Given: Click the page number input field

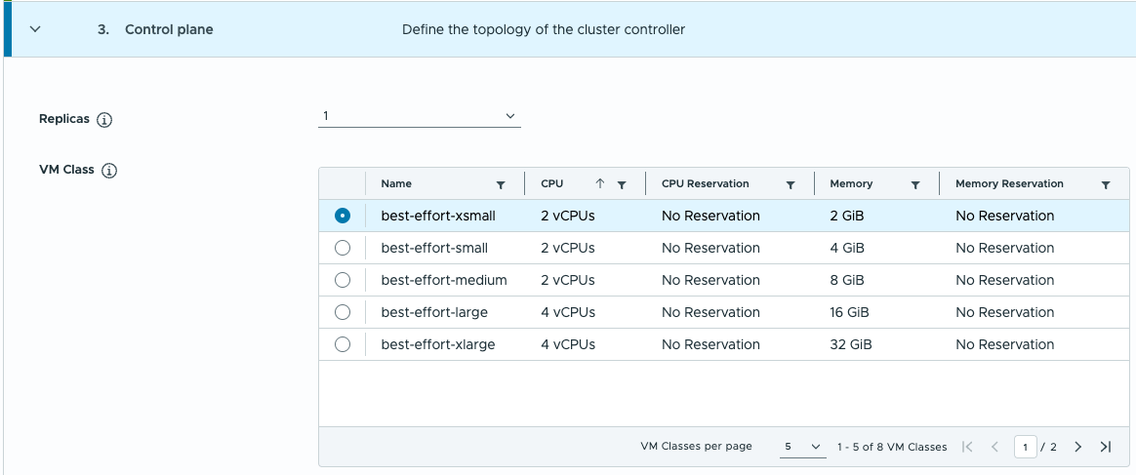Looking at the screenshot, I should tap(1025, 447).
